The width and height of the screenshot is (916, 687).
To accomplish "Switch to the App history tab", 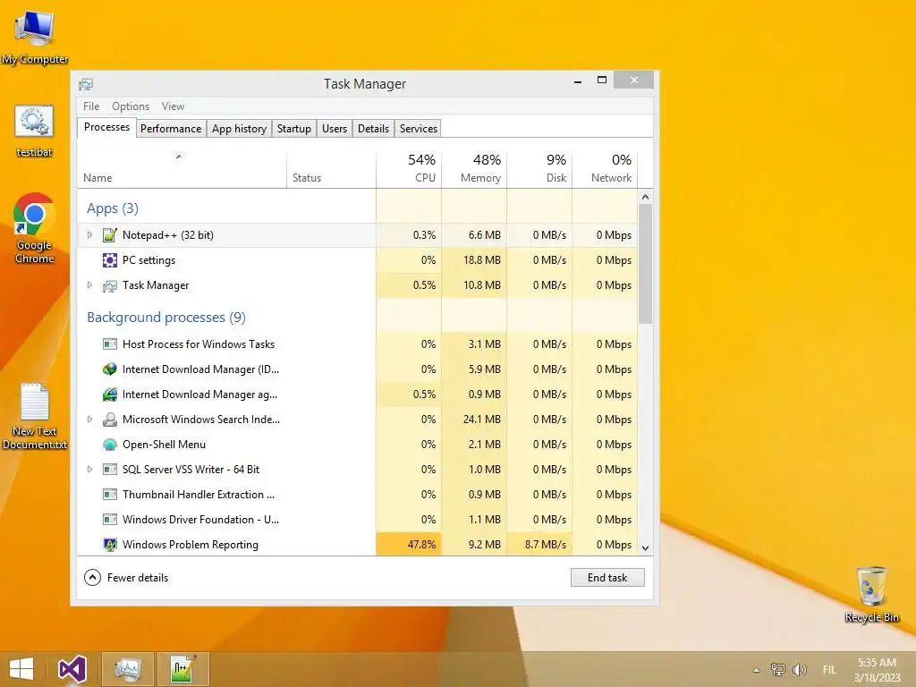I will pos(239,129).
